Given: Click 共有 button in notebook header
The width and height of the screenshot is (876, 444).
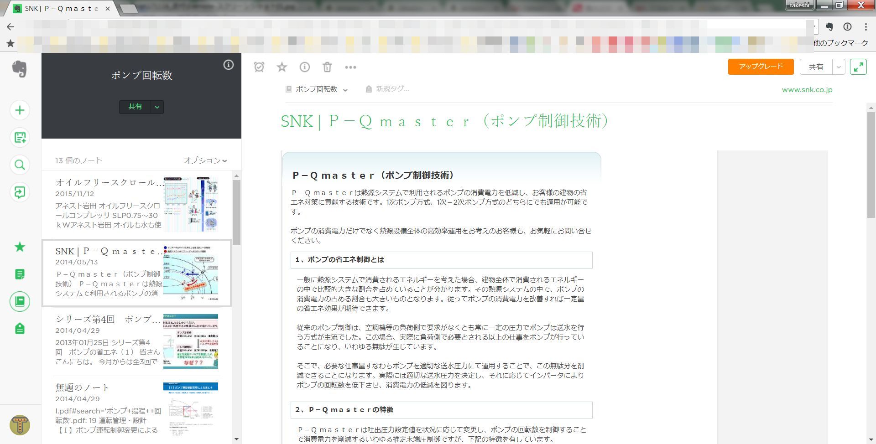Looking at the screenshot, I should (135, 107).
